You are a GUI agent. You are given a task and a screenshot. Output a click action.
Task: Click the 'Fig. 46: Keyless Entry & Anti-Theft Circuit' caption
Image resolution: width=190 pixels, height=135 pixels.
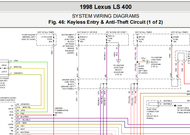(x=97, y=22)
